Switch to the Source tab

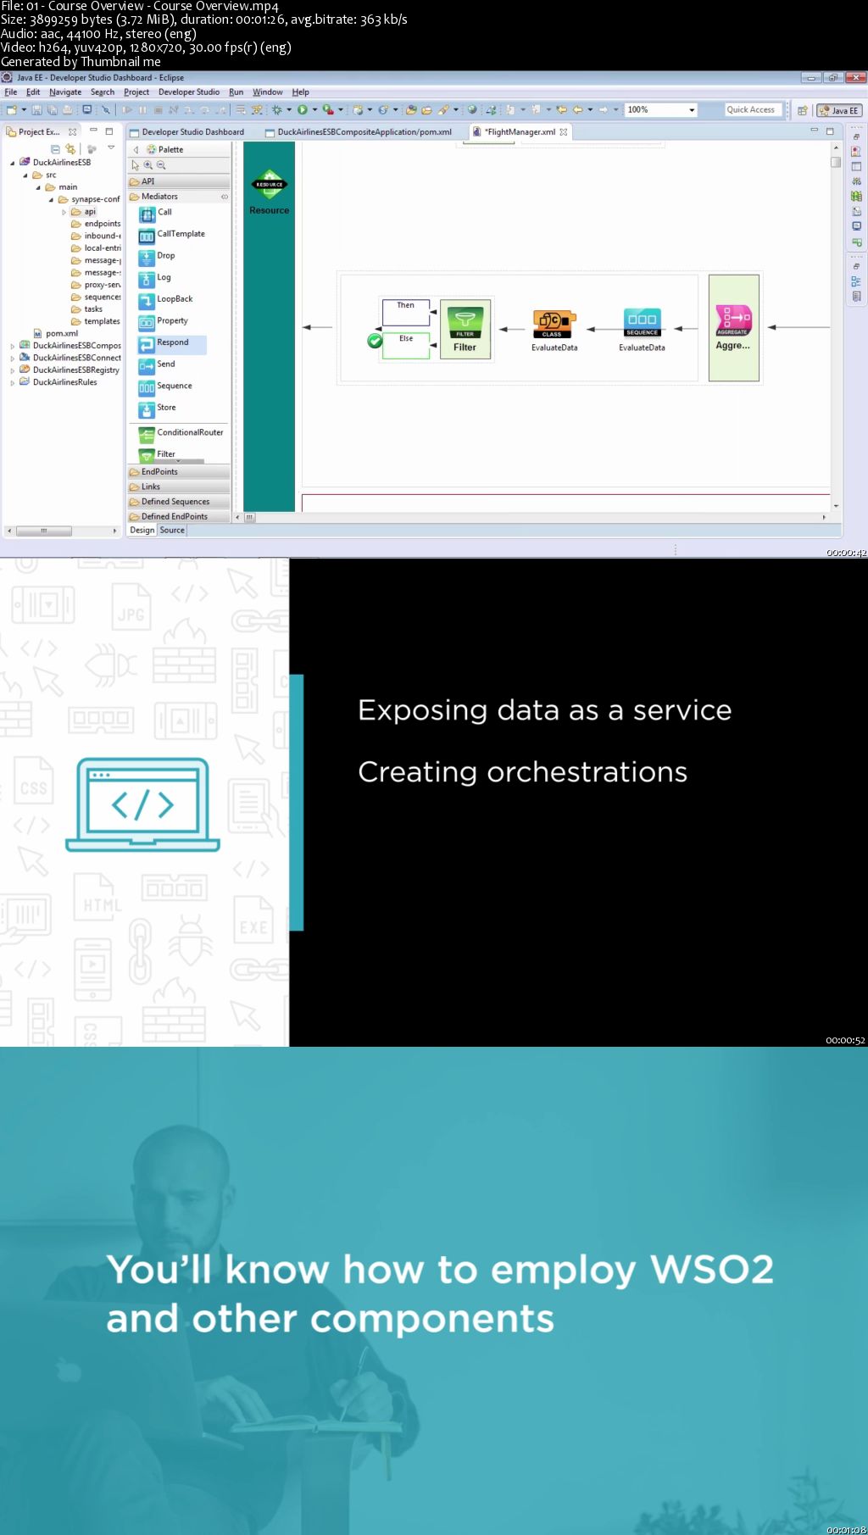[172, 531]
